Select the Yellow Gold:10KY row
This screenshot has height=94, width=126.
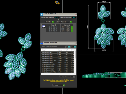[x=58, y=54]
